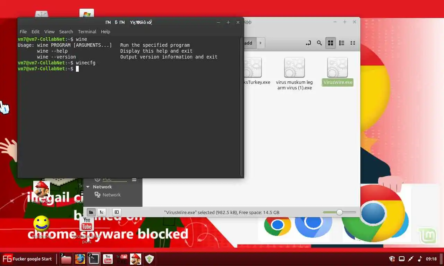Click the Mario taskbar icon
The image size is (444, 266).
click(136, 259)
